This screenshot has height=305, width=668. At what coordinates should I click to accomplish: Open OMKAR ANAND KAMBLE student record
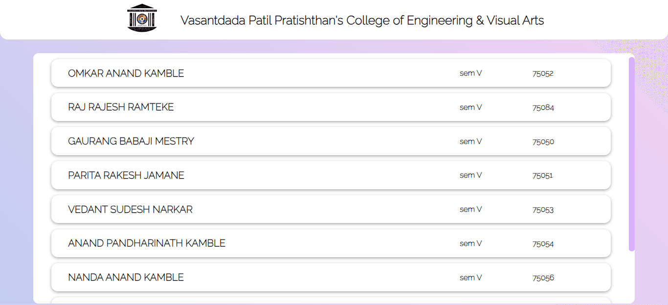[126, 74]
